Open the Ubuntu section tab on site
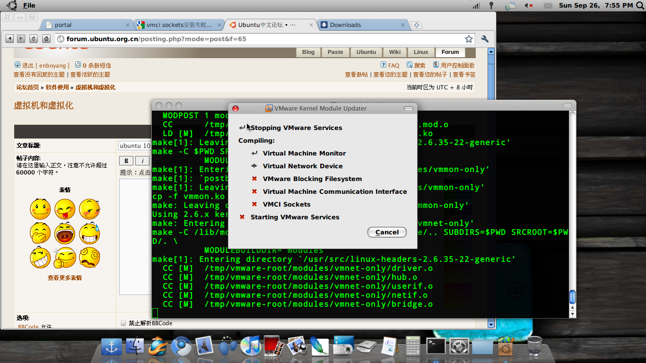646x363 pixels. tap(367, 52)
